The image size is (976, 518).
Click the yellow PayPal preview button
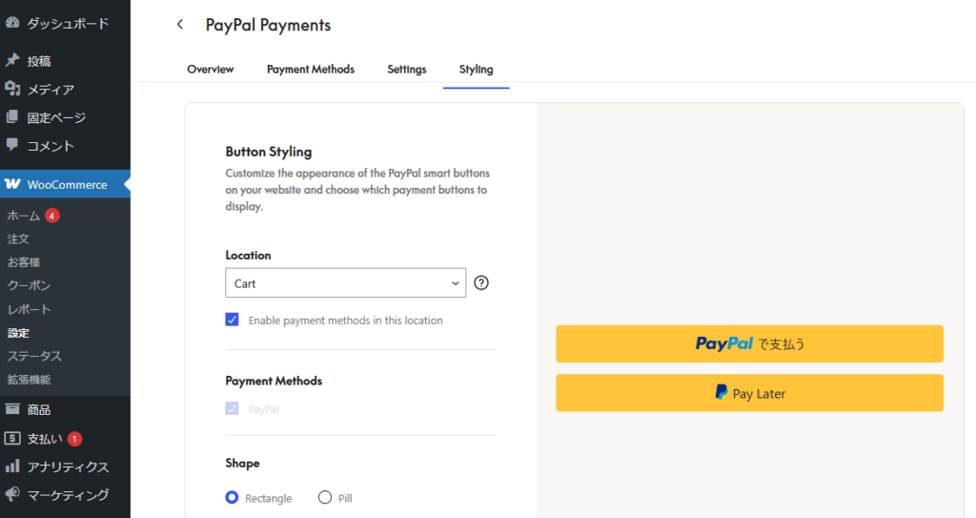tap(749, 343)
